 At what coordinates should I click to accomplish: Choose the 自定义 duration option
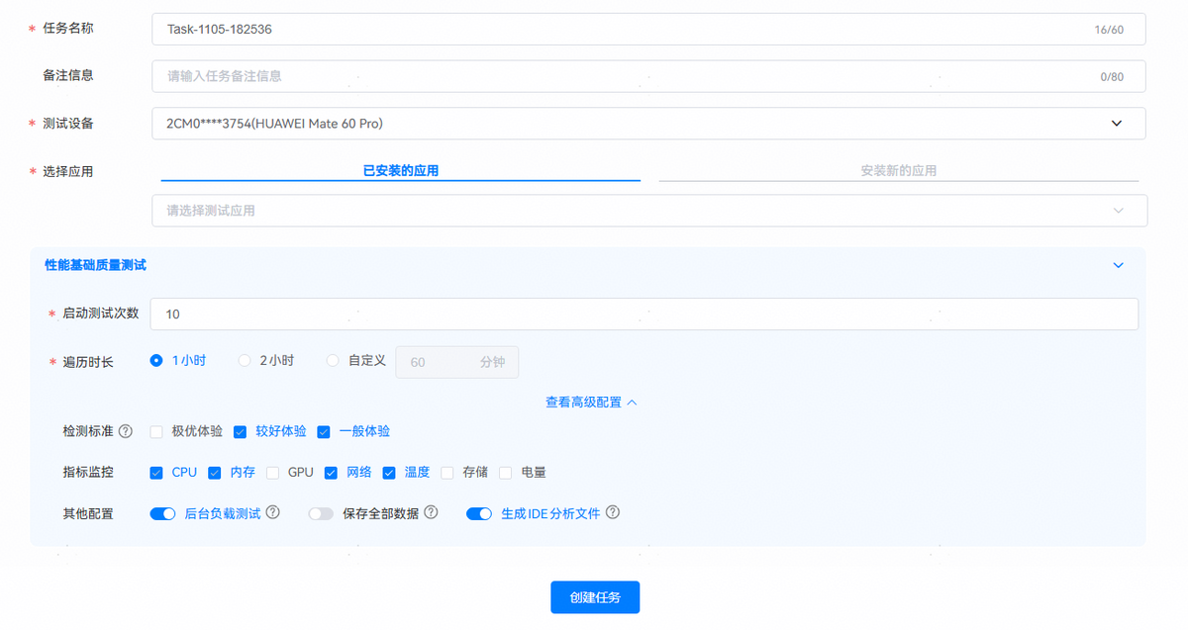[x=333, y=361]
